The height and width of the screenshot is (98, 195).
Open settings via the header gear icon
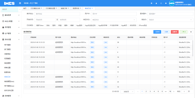point(152,3)
